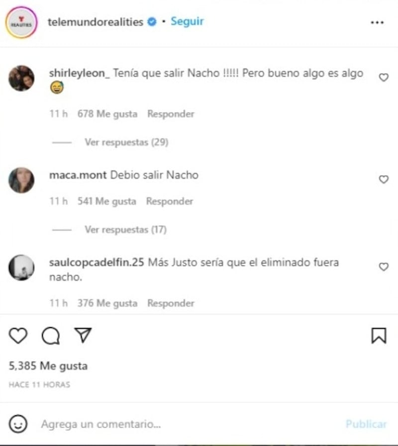This screenshot has width=398, height=446.
Task: View the 678 Me gusta likes list
Action: pyautogui.click(x=107, y=114)
